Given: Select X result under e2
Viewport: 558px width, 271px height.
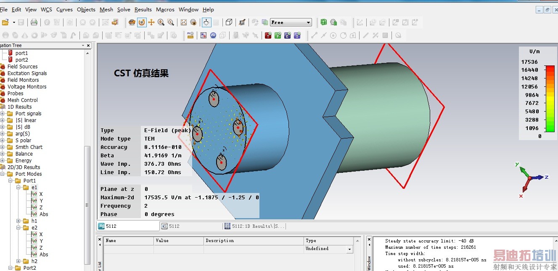Looking at the screenshot, I should (41, 235).
